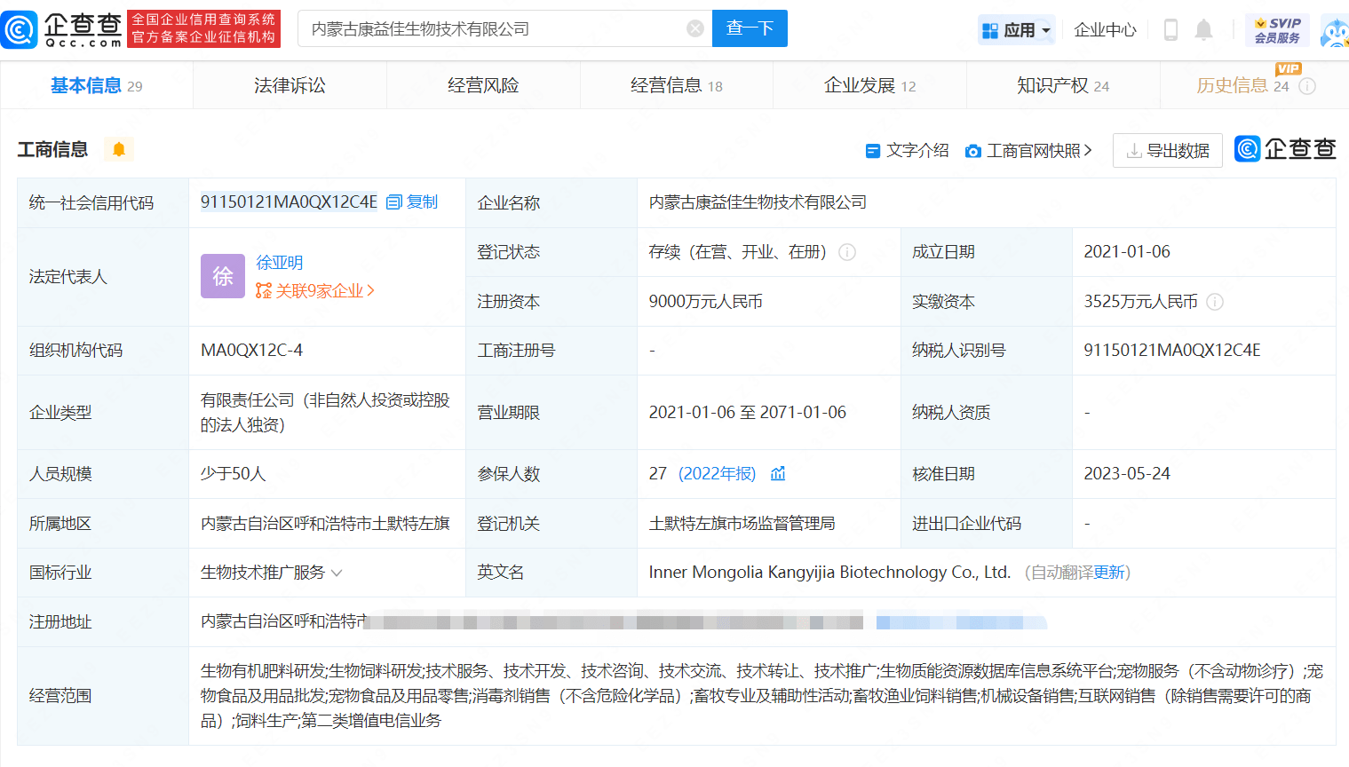Screen dimensions: 1349x767
Task: Switch to the 法律诉讼 tab
Action: point(290,86)
